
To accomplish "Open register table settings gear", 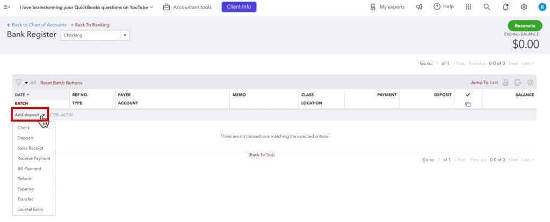I will (x=530, y=83).
